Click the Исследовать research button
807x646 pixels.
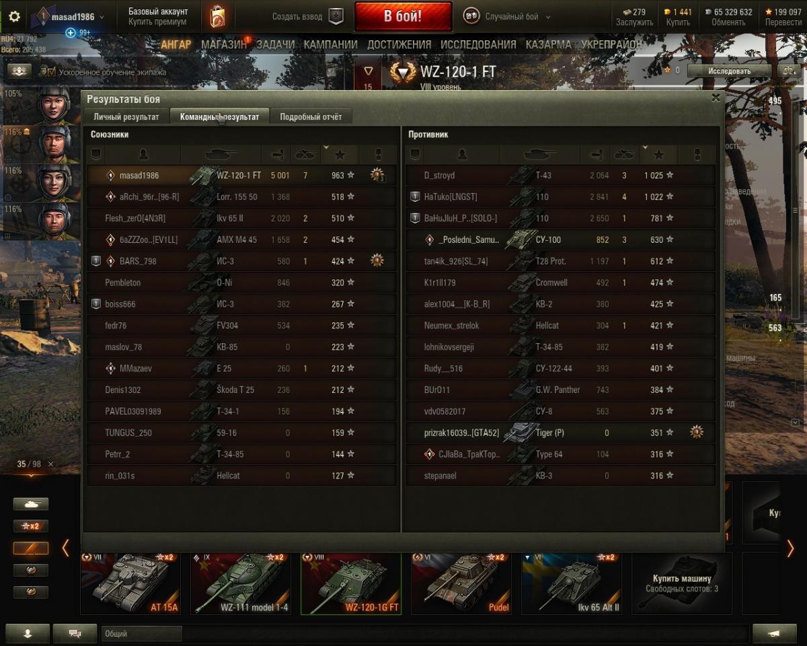tap(729, 70)
